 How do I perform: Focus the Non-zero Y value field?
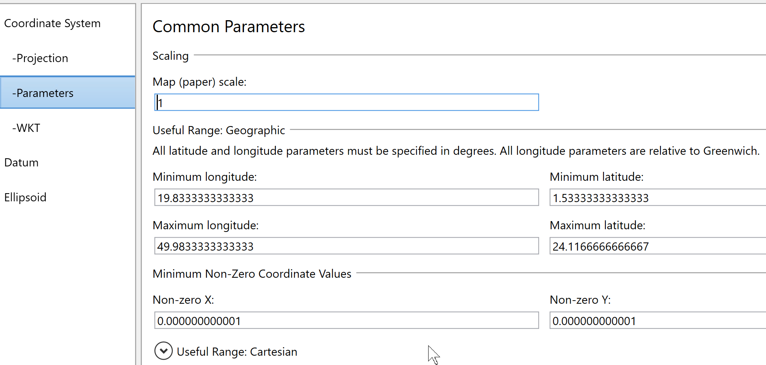(657, 321)
